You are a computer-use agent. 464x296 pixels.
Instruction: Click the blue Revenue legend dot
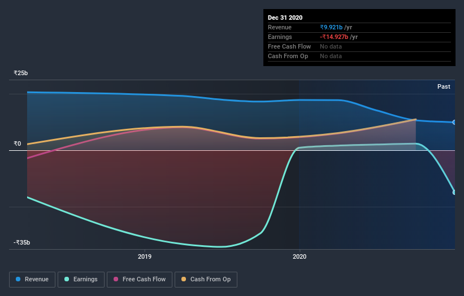[18, 279]
